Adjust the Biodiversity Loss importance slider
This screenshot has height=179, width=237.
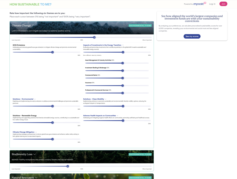(68, 166)
